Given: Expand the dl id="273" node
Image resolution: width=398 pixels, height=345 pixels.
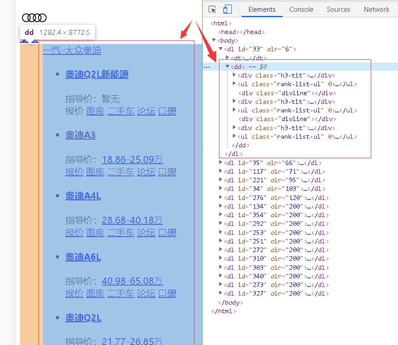Looking at the screenshot, I should point(220,284).
